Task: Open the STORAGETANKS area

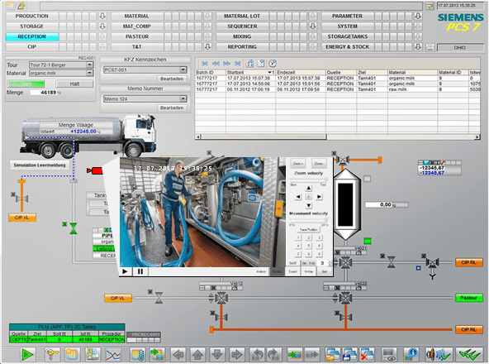Action: (348, 36)
